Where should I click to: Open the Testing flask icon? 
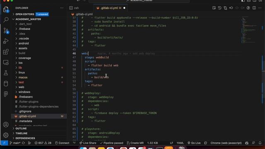pyautogui.click(x=6, y=73)
